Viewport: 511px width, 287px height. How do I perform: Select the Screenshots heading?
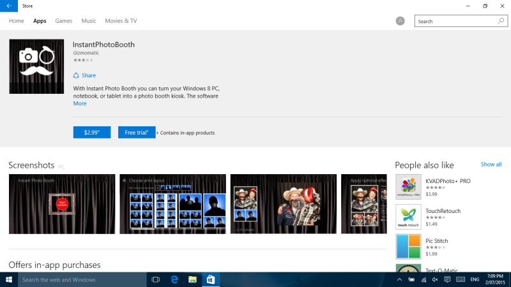pos(31,165)
